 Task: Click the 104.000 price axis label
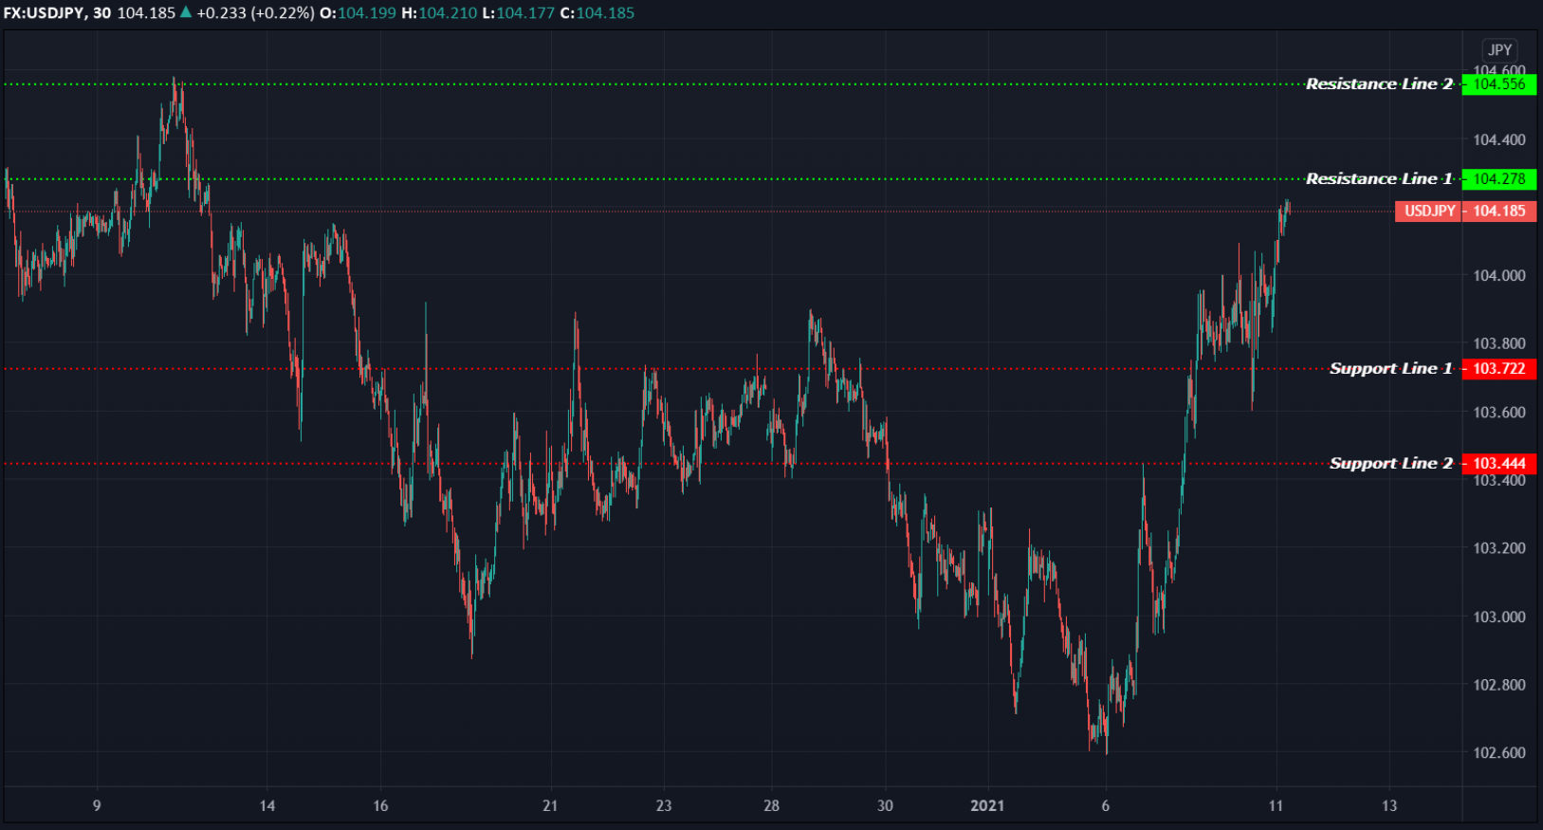click(1499, 276)
